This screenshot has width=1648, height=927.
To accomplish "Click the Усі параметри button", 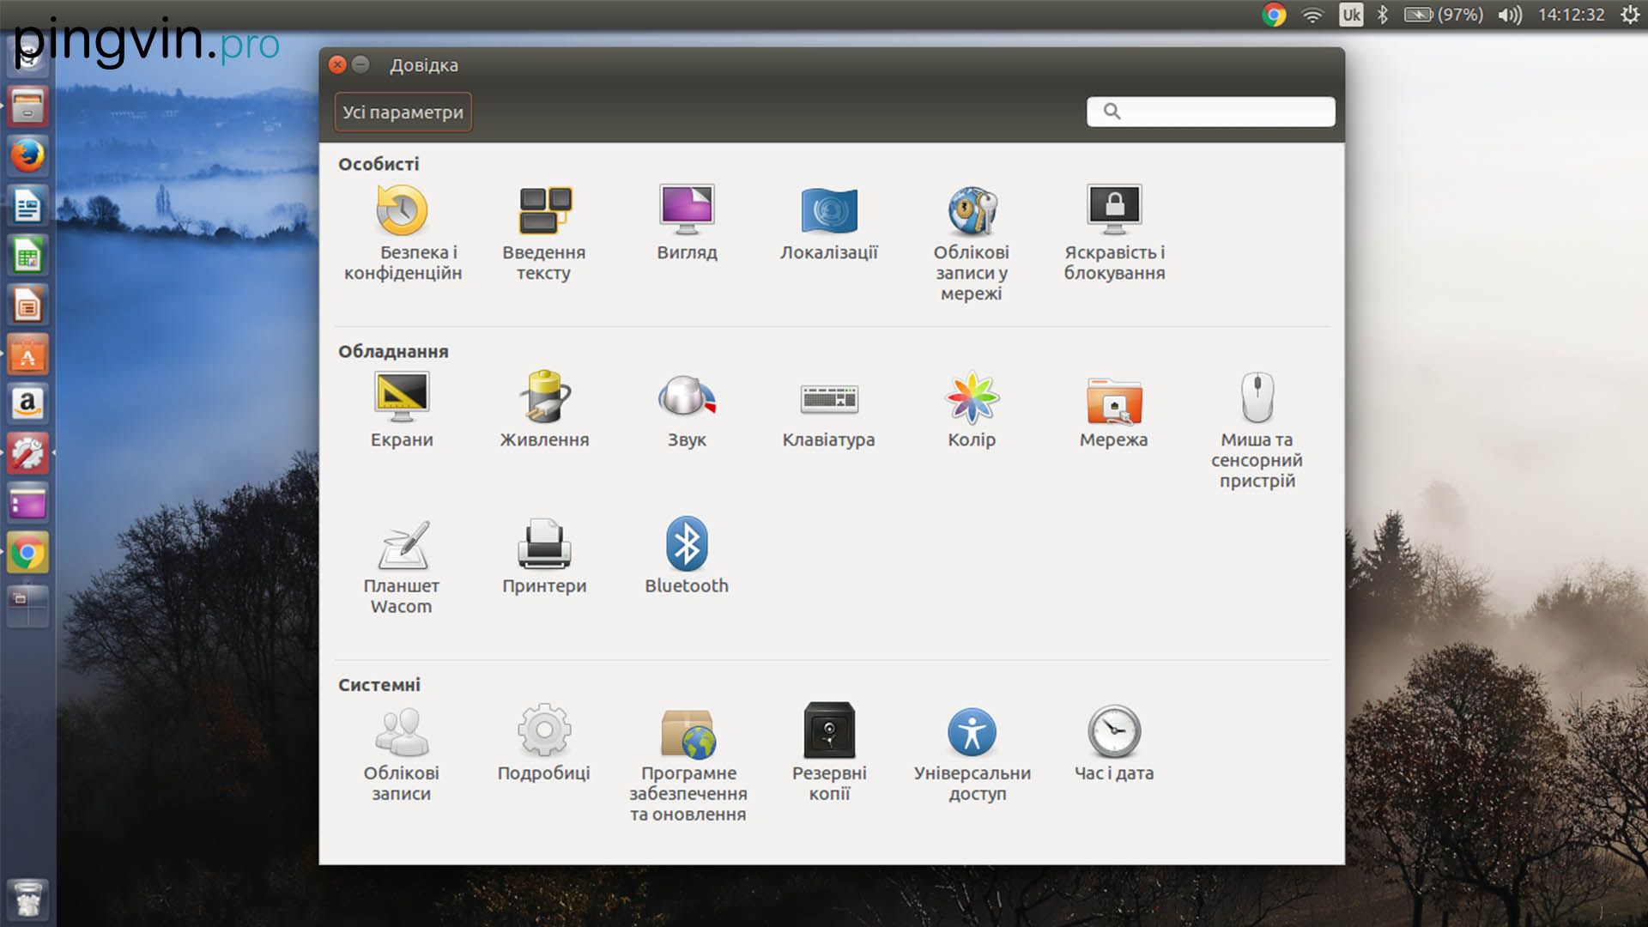I will tap(403, 112).
